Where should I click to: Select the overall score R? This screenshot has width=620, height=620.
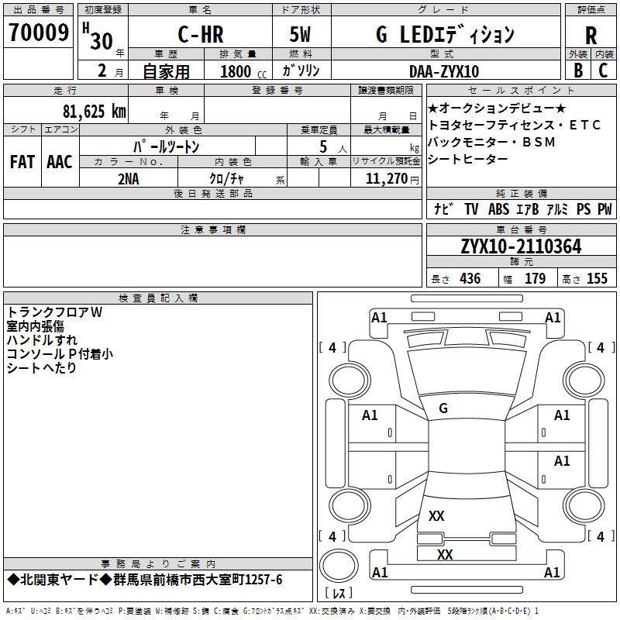click(x=591, y=36)
